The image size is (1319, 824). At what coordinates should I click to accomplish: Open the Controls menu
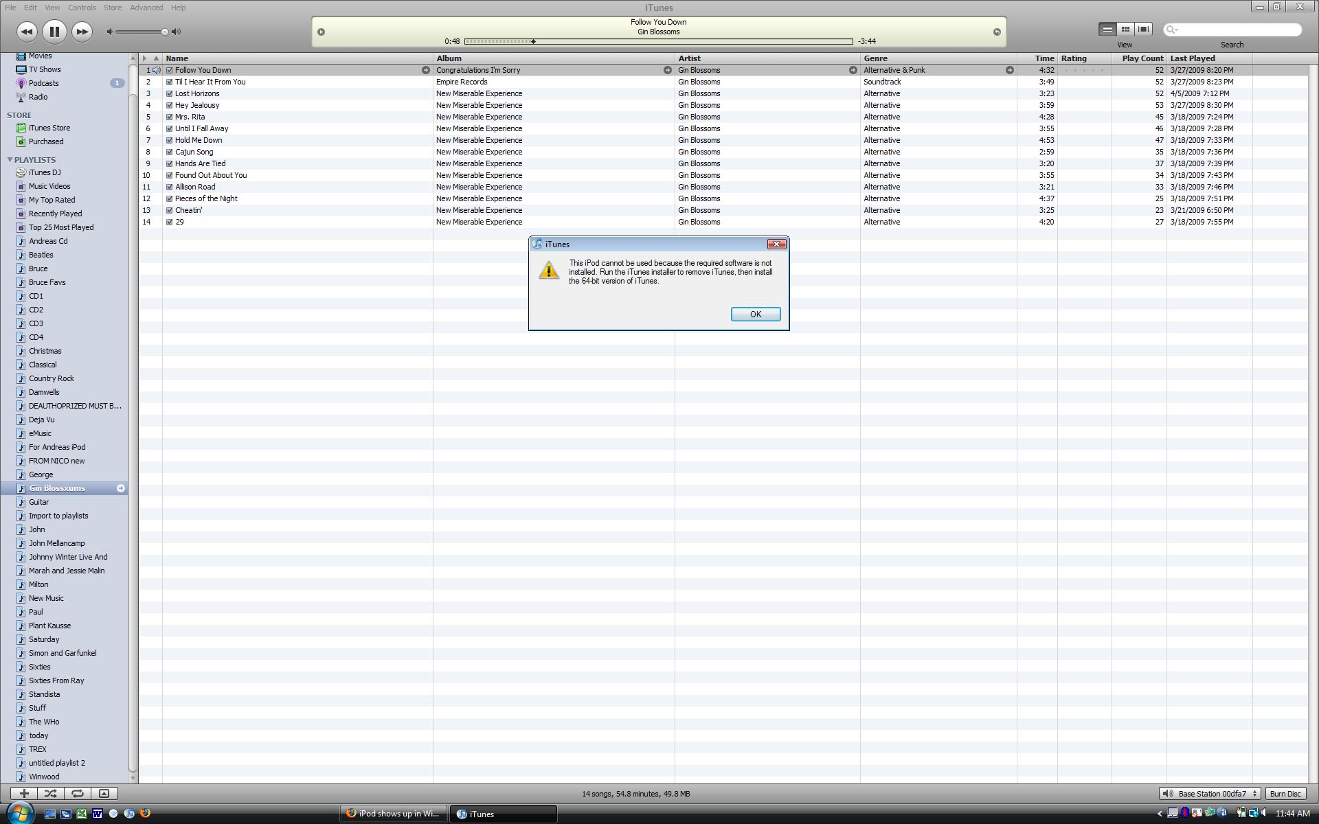pos(82,8)
